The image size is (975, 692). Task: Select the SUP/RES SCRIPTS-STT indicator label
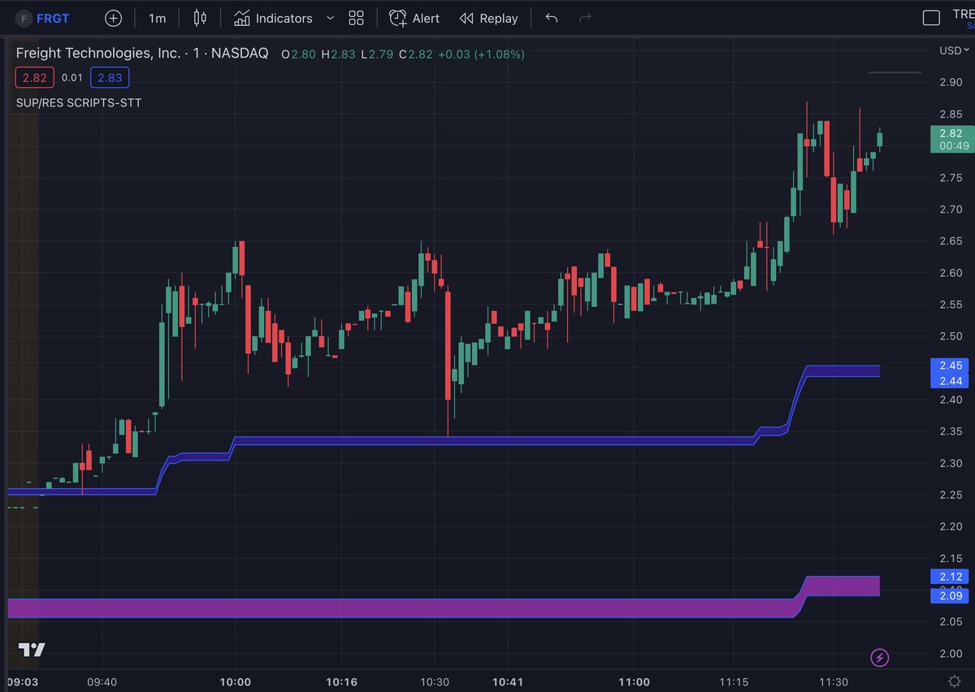tap(79, 103)
